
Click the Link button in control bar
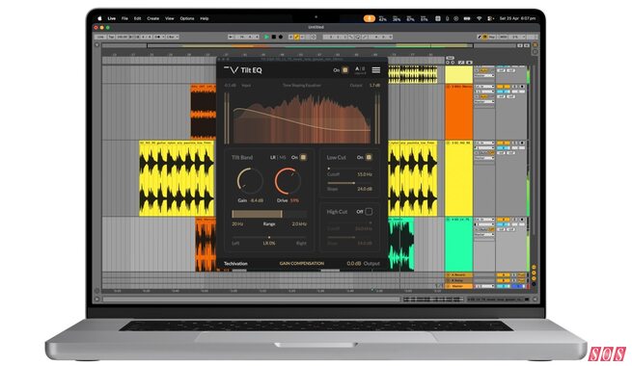(100, 37)
